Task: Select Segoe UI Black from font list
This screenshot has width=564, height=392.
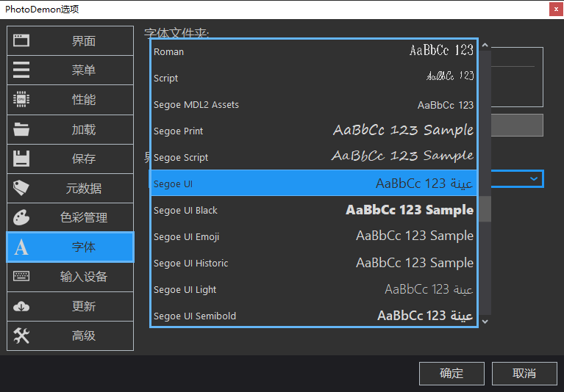Action: click(x=313, y=211)
